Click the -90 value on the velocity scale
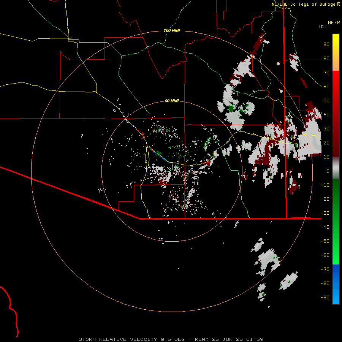342x342 pixels. 325,298
